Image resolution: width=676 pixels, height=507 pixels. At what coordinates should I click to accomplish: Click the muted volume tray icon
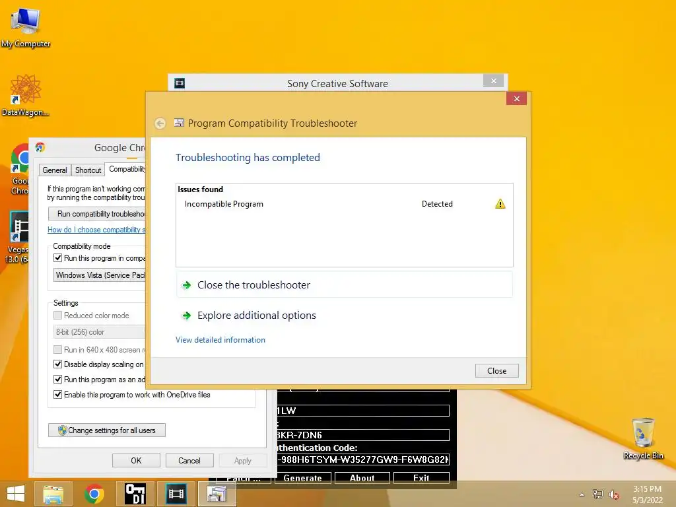point(613,494)
